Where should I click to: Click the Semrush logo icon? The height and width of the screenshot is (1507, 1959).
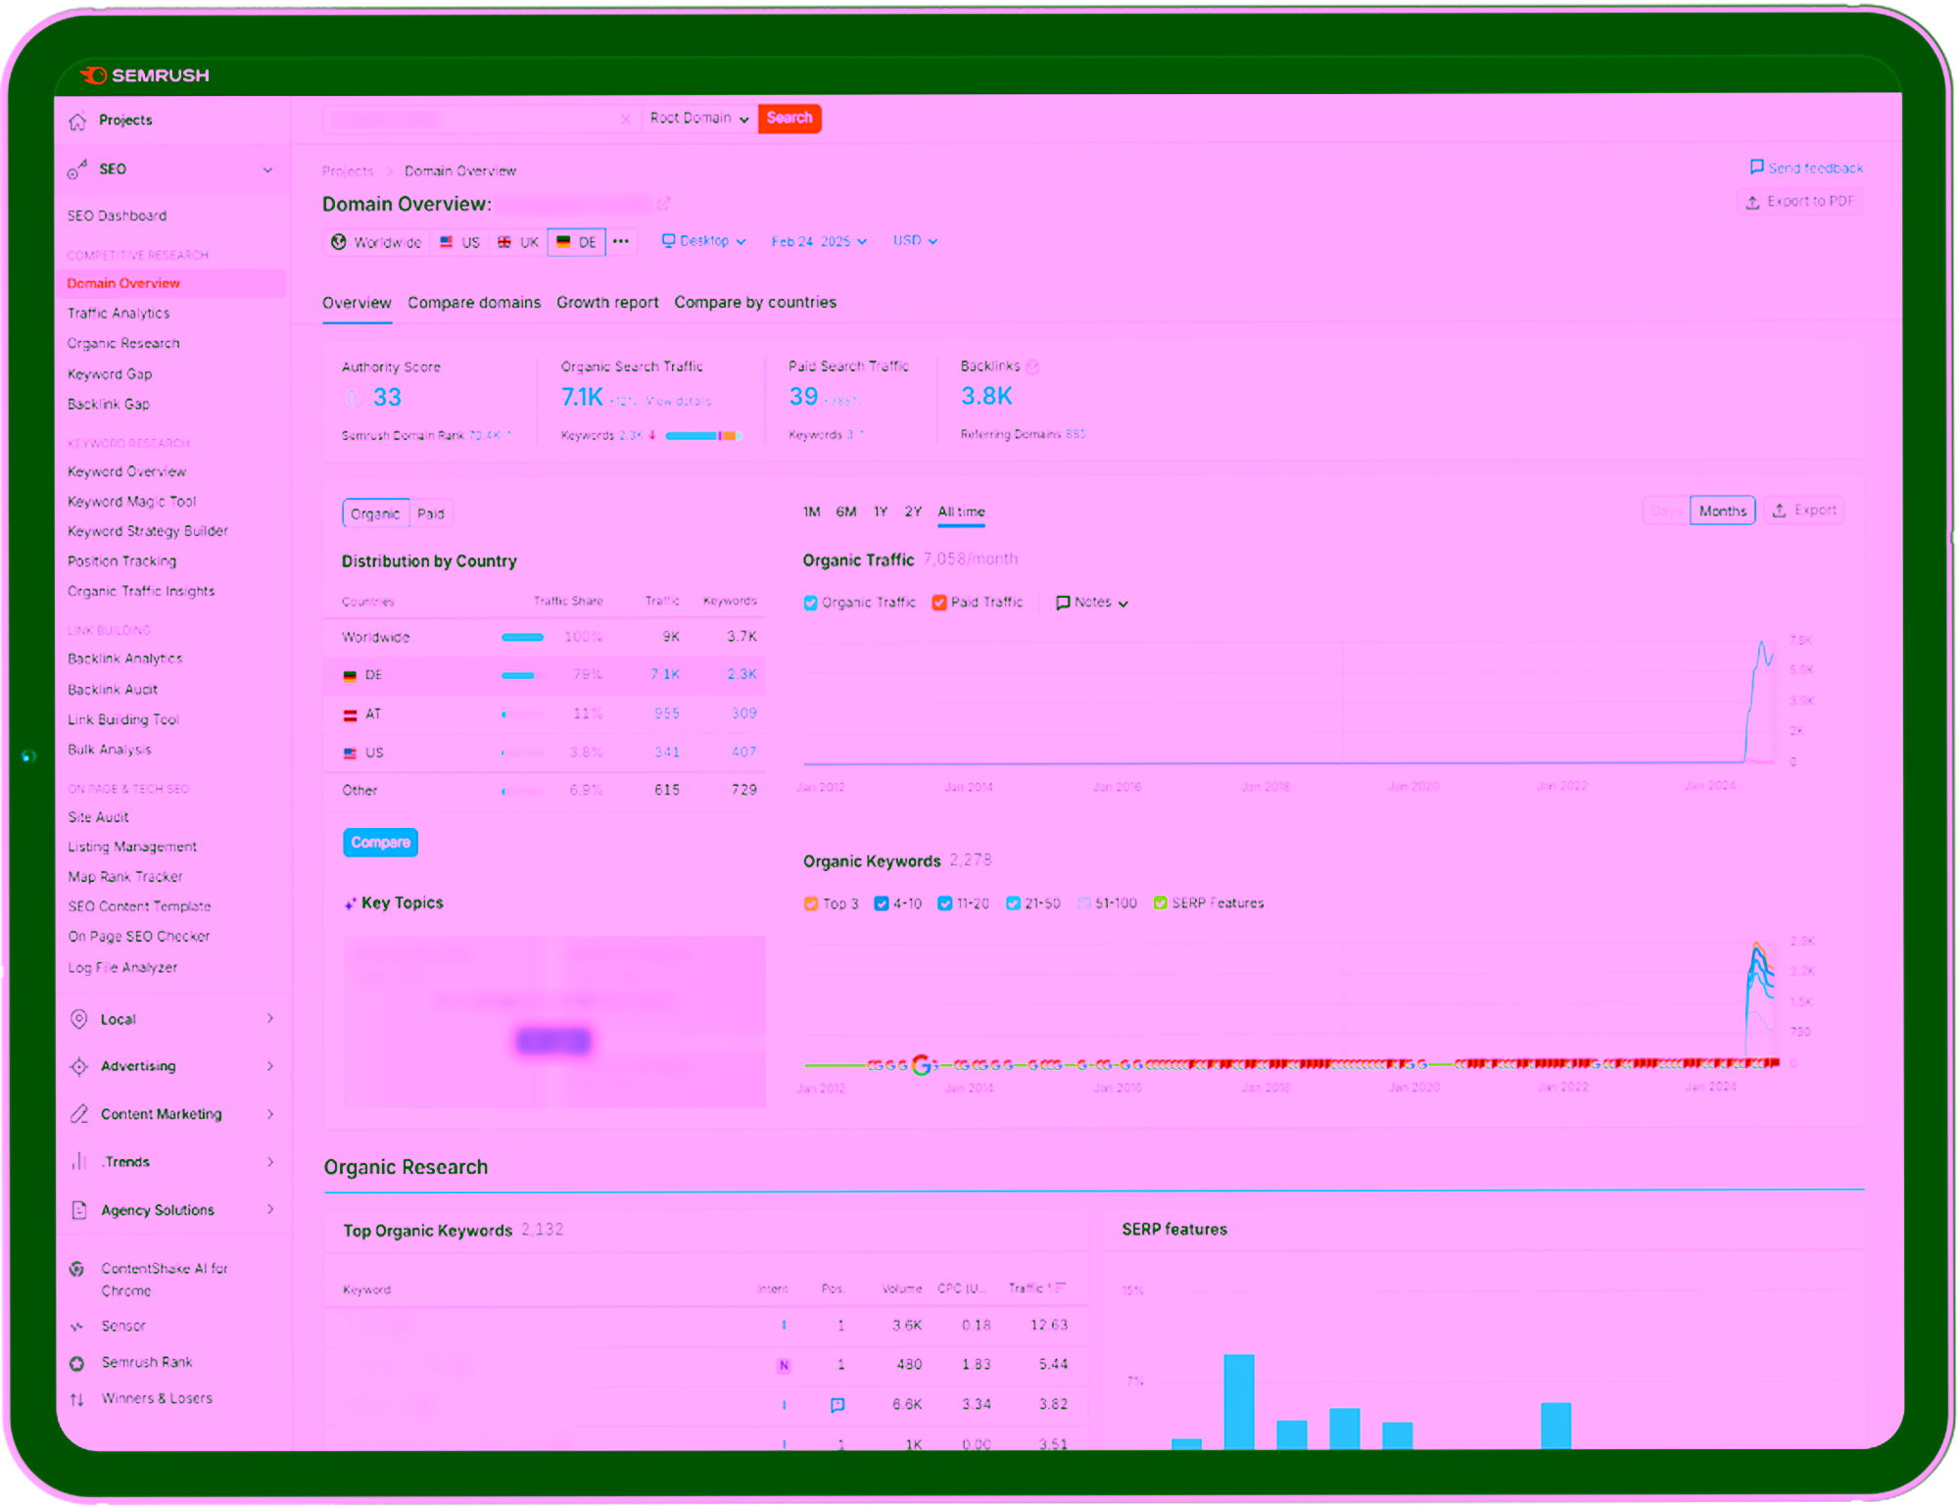94,75
